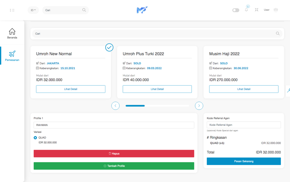Screen dimensions: 290x182
Task: Click the central app logo
Action: pyautogui.click(x=142, y=10)
